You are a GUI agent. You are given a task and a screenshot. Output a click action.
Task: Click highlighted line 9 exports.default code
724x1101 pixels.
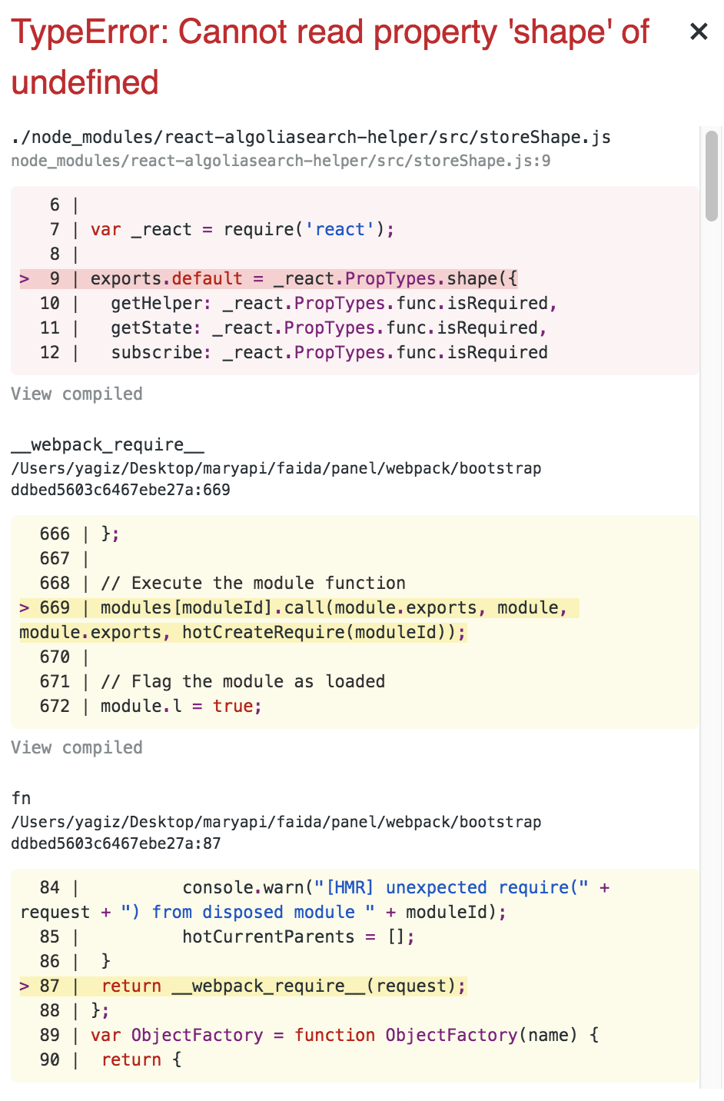[304, 278]
